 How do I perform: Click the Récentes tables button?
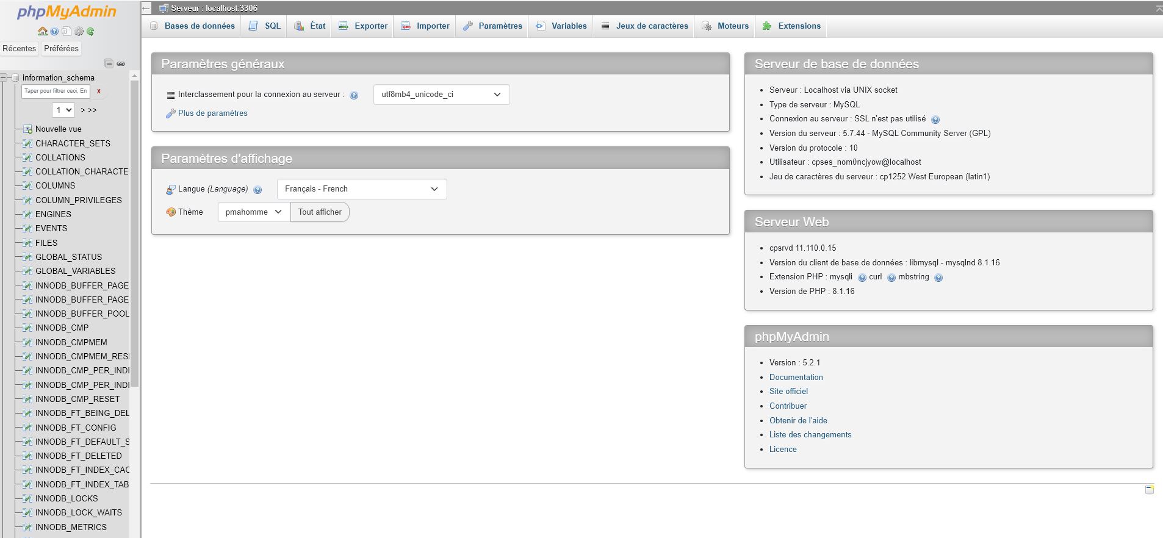[x=20, y=48]
